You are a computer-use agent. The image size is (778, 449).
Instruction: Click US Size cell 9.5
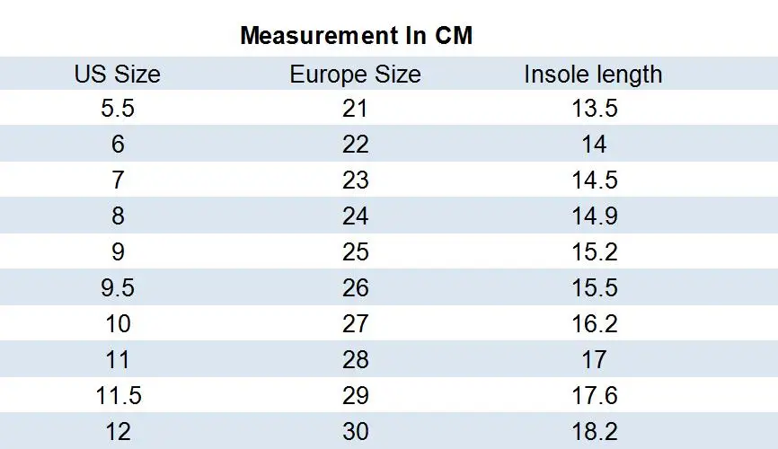click(x=118, y=288)
